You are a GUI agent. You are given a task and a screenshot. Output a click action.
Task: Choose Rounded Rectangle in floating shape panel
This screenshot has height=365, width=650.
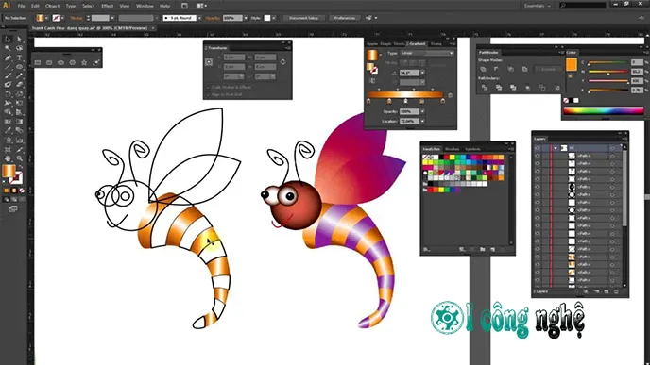click(x=49, y=62)
